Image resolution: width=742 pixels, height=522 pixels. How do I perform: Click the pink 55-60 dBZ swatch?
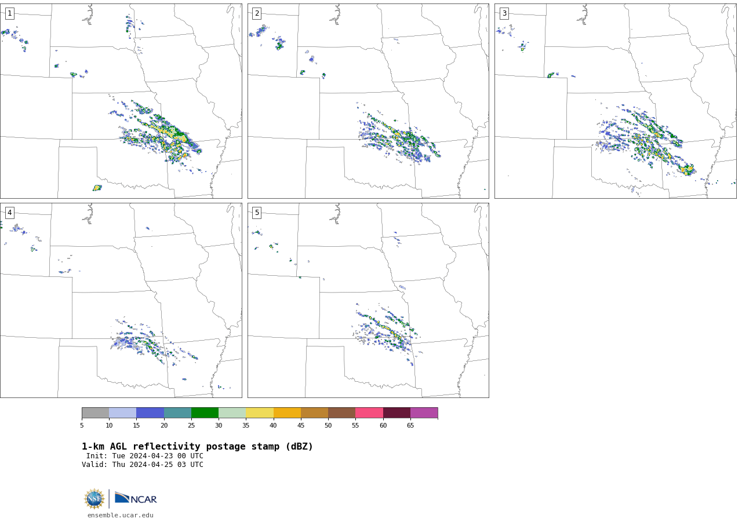(369, 413)
